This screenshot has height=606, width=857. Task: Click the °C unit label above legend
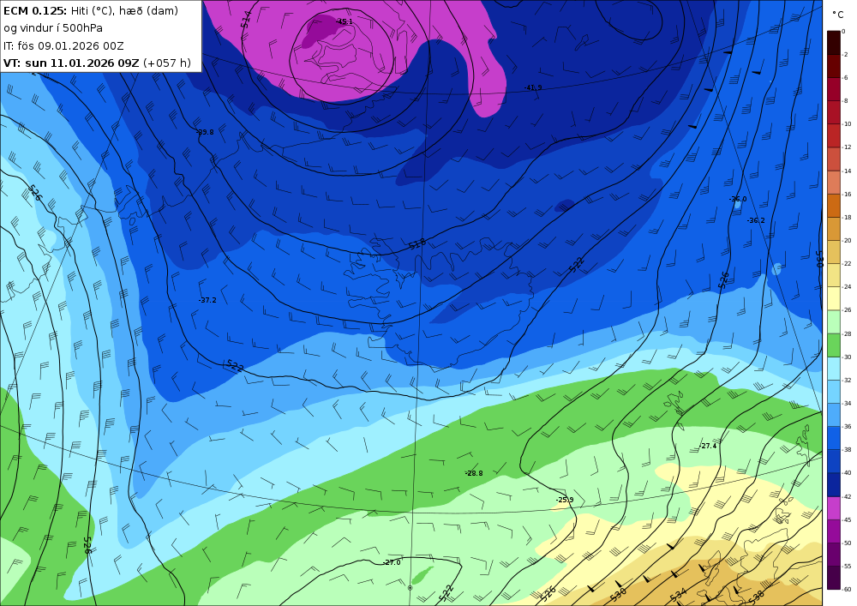tap(838, 15)
